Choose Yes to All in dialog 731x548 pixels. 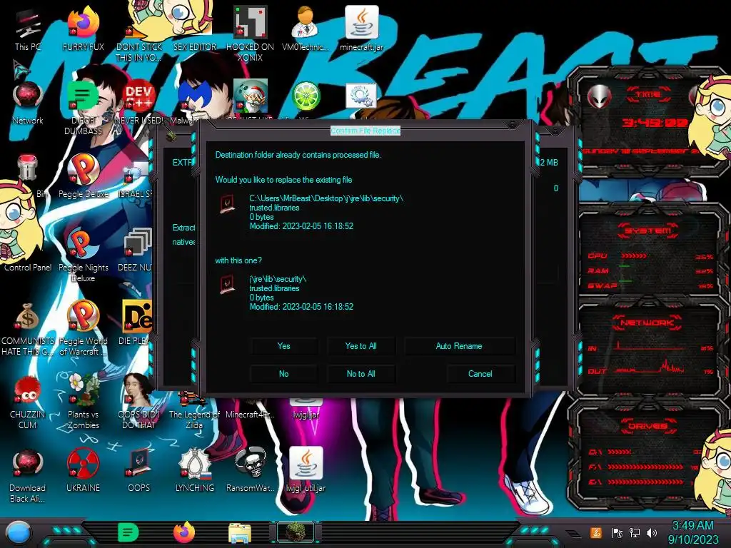(x=361, y=346)
